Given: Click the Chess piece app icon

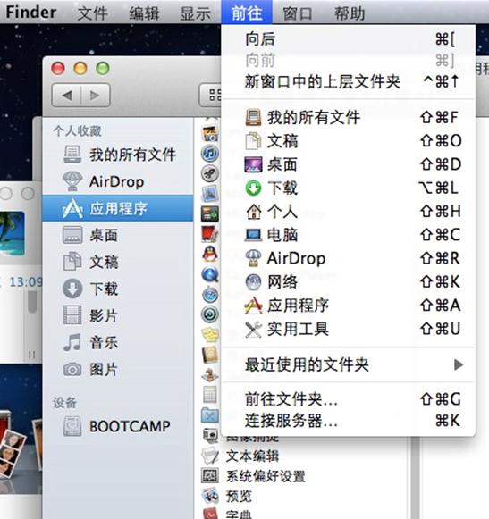Looking at the screenshot, I should 210,374.
